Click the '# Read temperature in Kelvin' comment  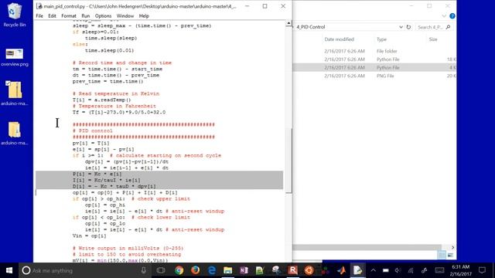[x=116, y=93]
